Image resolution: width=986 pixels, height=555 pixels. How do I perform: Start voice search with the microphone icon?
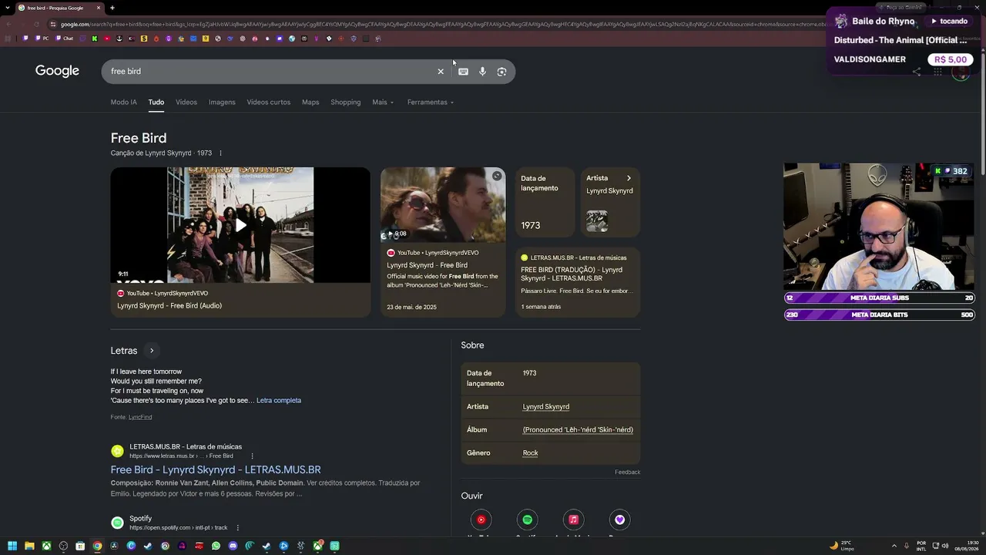click(482, 72)
